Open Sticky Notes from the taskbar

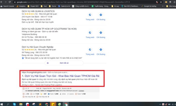coord(53,104)
